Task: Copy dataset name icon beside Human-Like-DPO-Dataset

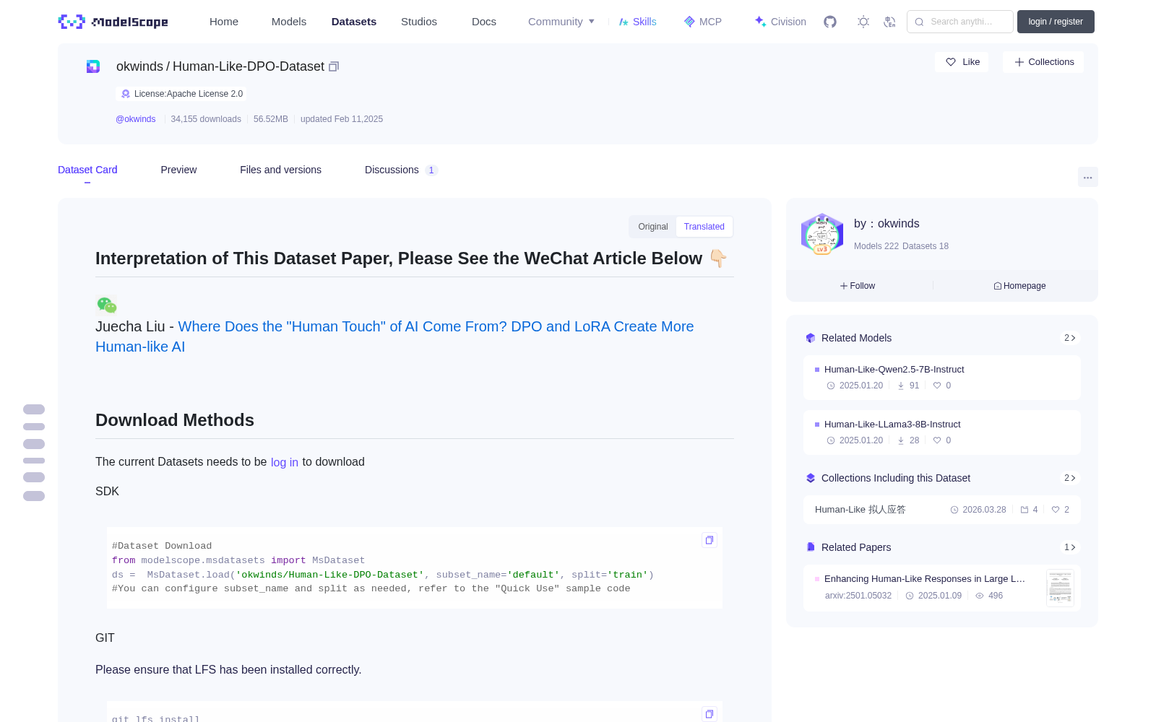Action: tap(334, 66)
